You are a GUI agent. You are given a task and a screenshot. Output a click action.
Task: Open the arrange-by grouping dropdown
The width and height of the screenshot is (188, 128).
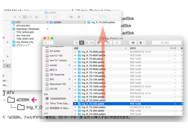(x=99, y=43)
